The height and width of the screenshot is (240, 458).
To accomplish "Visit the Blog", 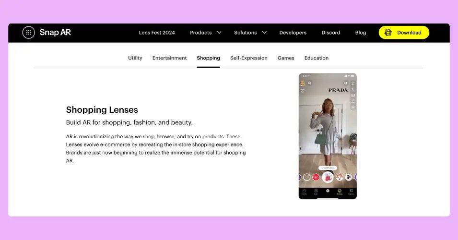I will pos(361,33).
